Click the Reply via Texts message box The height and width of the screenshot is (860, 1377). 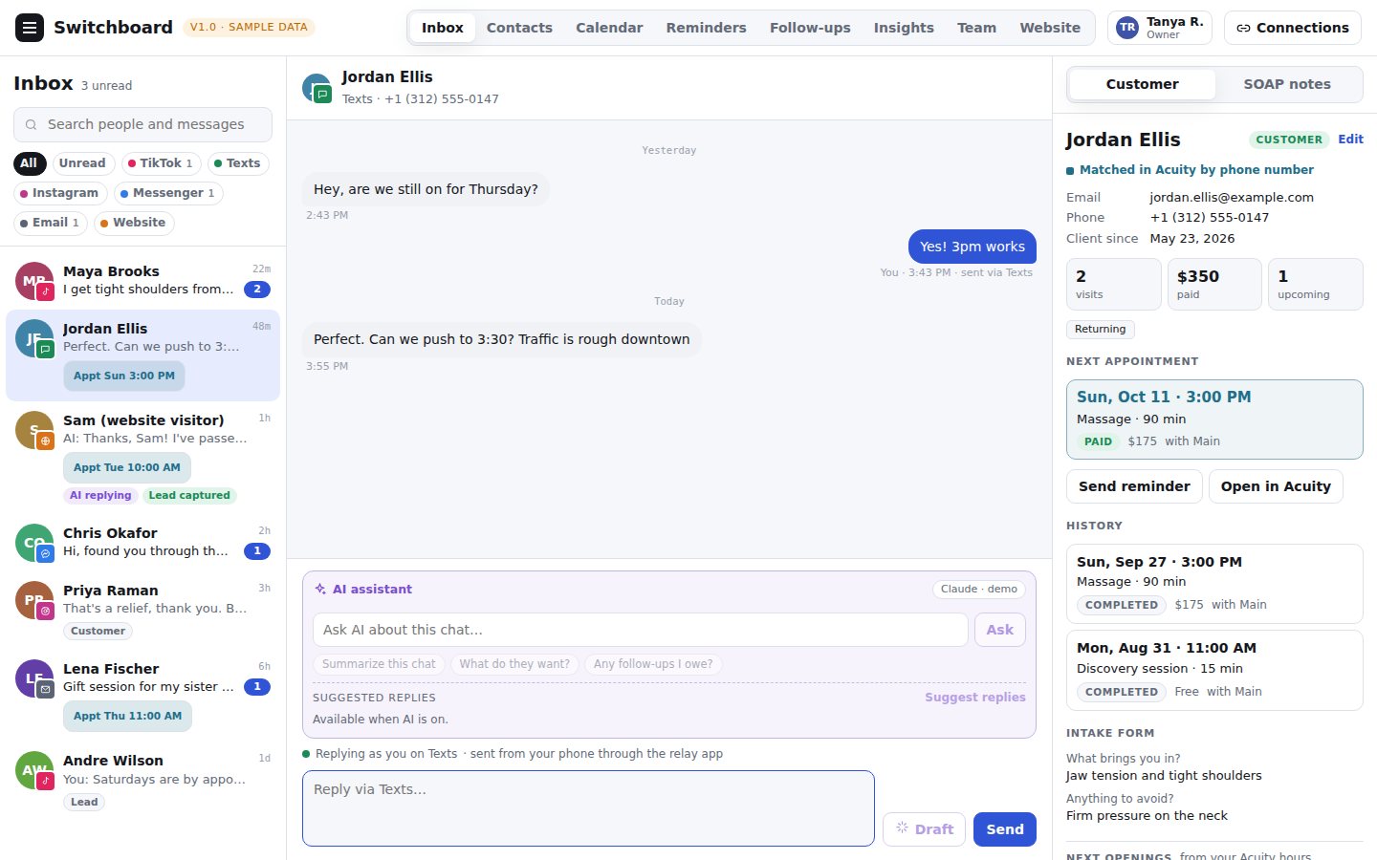[x=588, y=808]
